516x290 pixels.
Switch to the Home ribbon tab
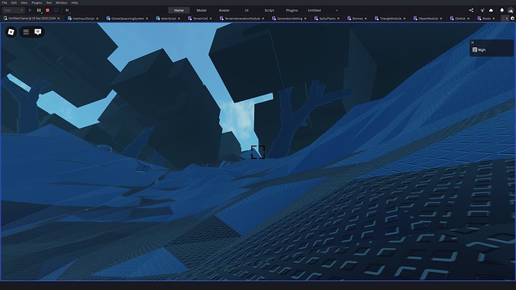[x=179, y=10]
